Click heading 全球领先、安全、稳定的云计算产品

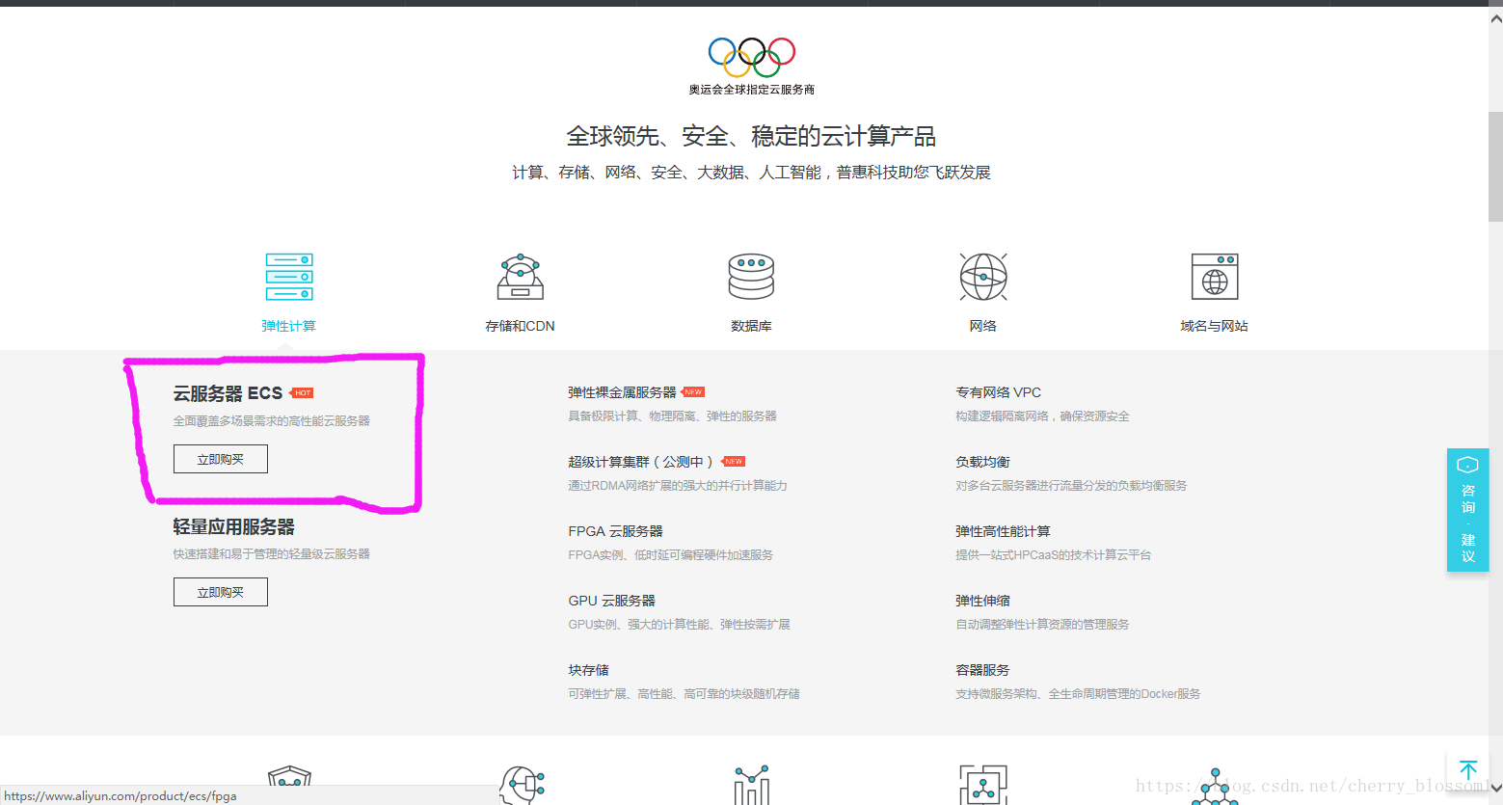[x=751, y=136]
